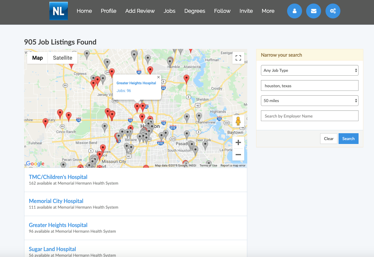This screenshot has width=374, height=257.
Task: Click the '905 Job Listings Found' heading
Action: (60, 42)
